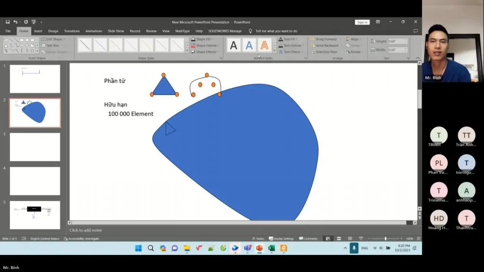Image resolution: width=484 pixels, height=272 pixels.
Task: Click the shape Width input field
Action: (396, 50)
